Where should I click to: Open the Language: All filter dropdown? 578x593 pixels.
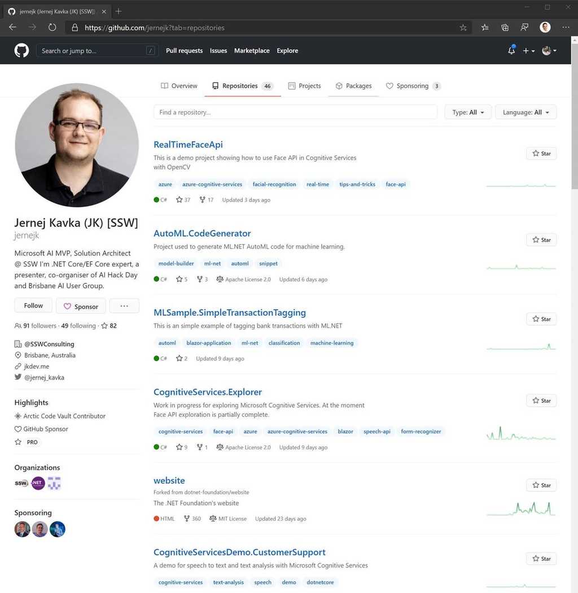525,112
